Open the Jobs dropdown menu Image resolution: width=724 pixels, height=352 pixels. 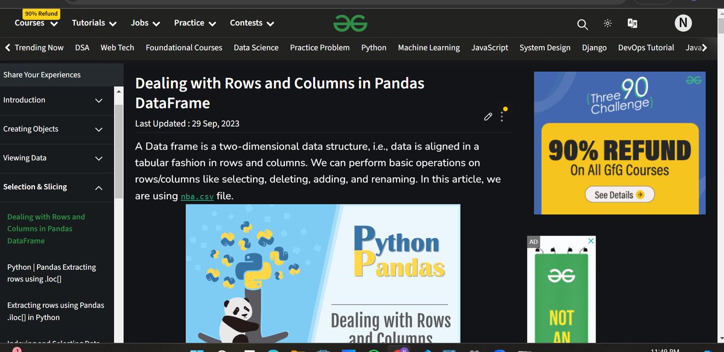(x=145, y=24)
